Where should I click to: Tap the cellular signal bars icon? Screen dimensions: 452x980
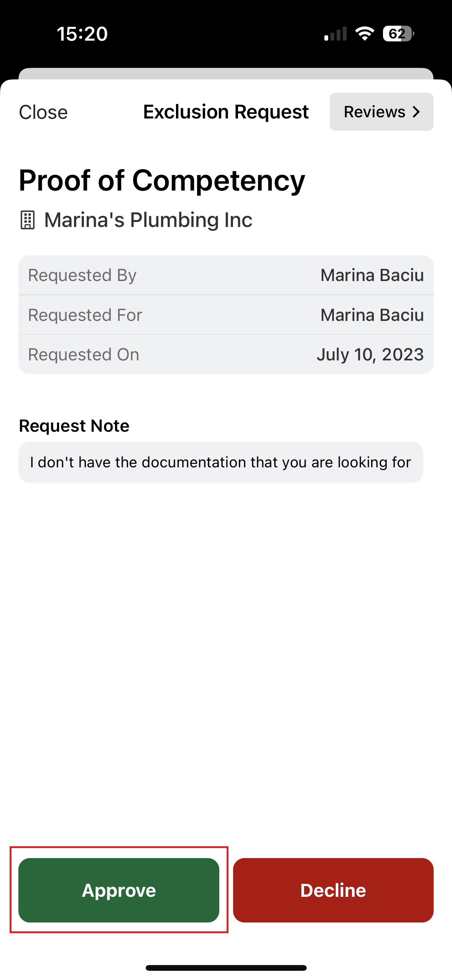point(335,34)
